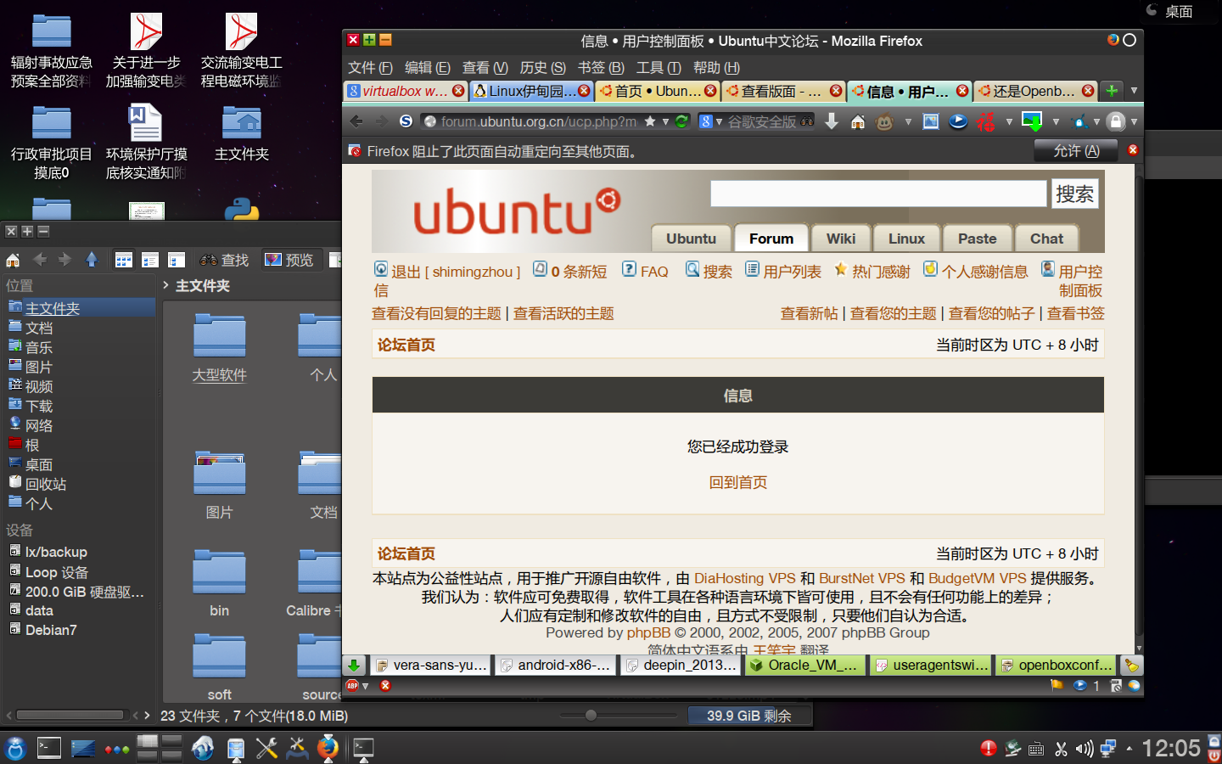Open the Adblock Plus icon in status bar
1222x764 pixels.
coord(352,685)
